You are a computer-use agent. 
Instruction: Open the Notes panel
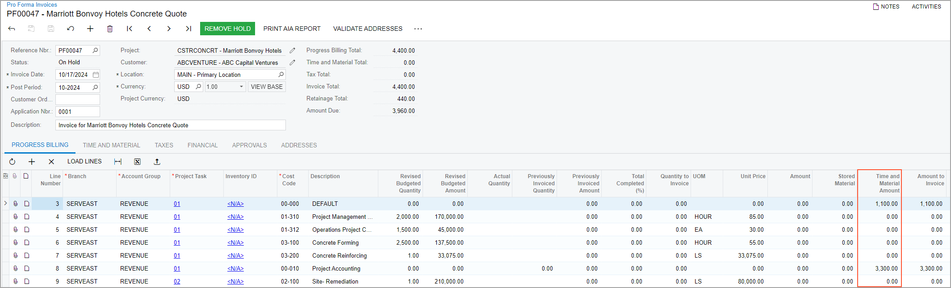(886, 7)
